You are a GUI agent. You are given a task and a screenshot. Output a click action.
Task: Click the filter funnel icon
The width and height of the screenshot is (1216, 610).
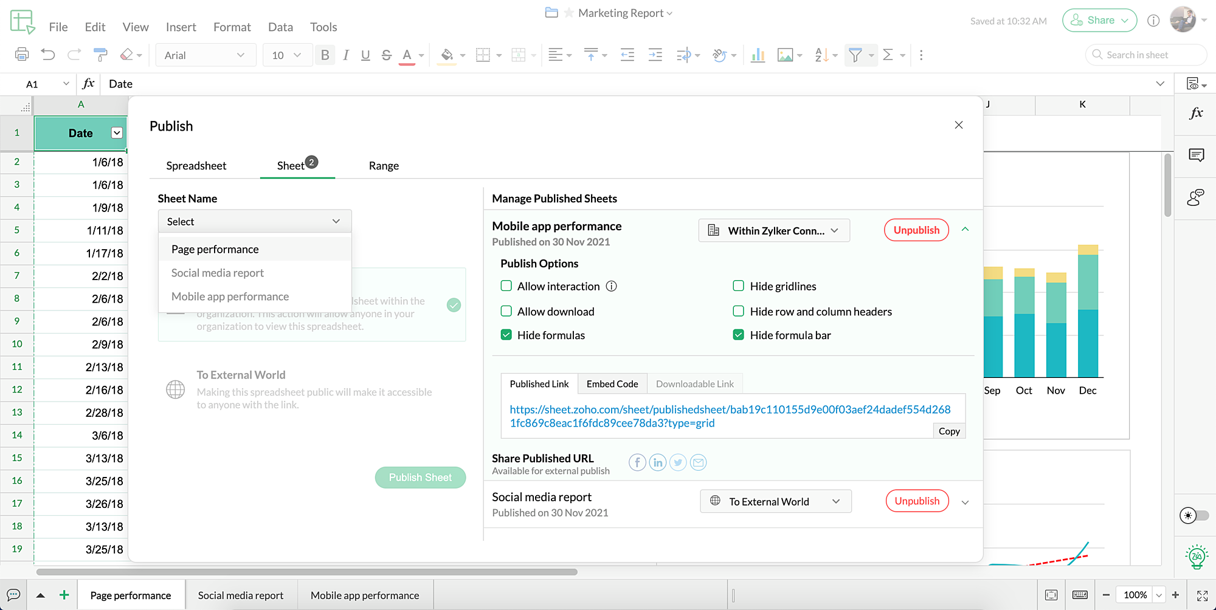tap(855, 55)
